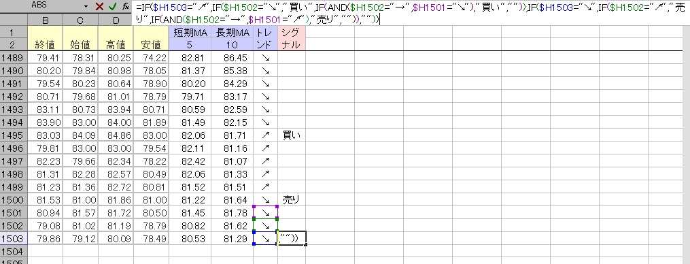Click the 短期MA header cell
690x264 pixels.
pos(190,32)
